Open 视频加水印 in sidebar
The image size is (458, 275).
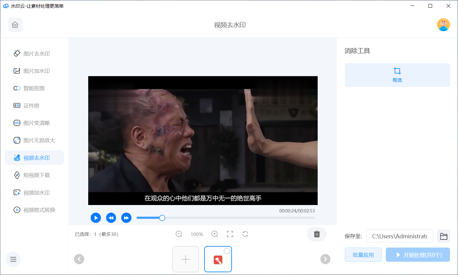point(34,193)
